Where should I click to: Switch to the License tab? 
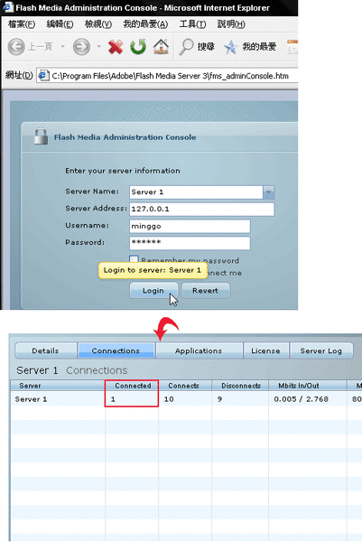point(265,350)
